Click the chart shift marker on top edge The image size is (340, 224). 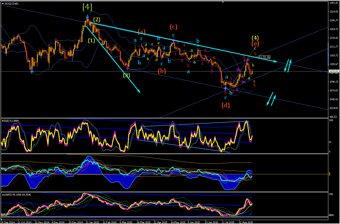(x=223, y=2)
